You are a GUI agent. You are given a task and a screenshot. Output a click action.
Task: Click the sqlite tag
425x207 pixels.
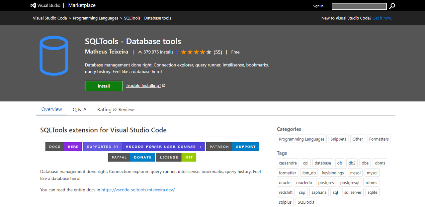373,192
